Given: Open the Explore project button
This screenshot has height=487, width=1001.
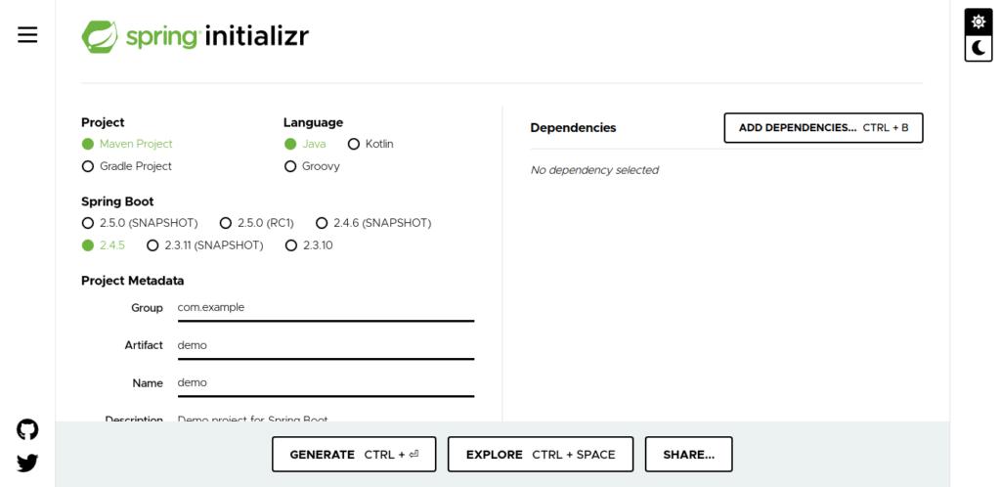Looking at the screenshot, I should coord(540,455).
